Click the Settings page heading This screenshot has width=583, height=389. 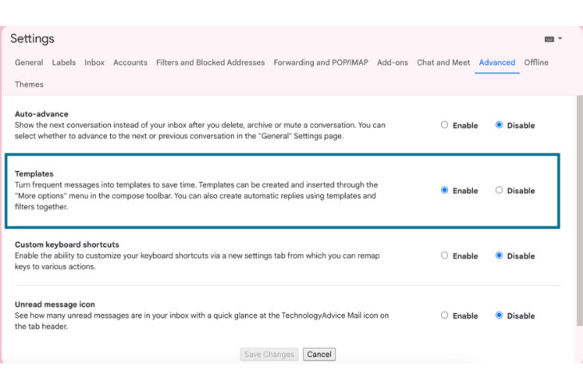(x=33, y=38)
